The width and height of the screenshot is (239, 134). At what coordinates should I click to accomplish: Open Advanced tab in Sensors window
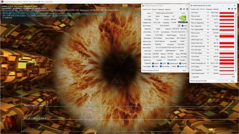tap(209, 9)
